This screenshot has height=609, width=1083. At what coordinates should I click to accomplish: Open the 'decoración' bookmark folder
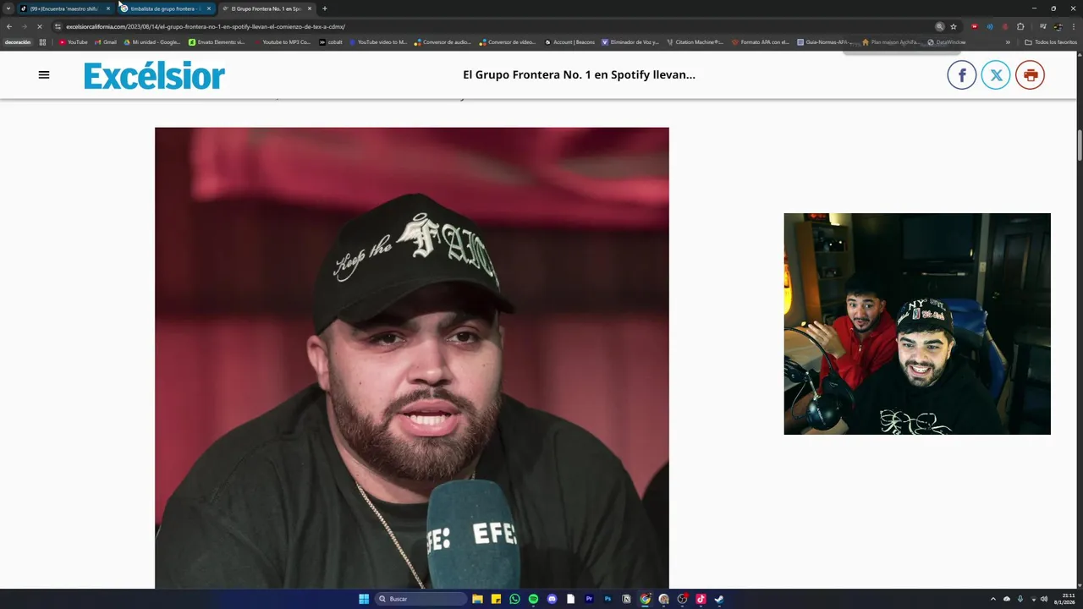(18, 42)
